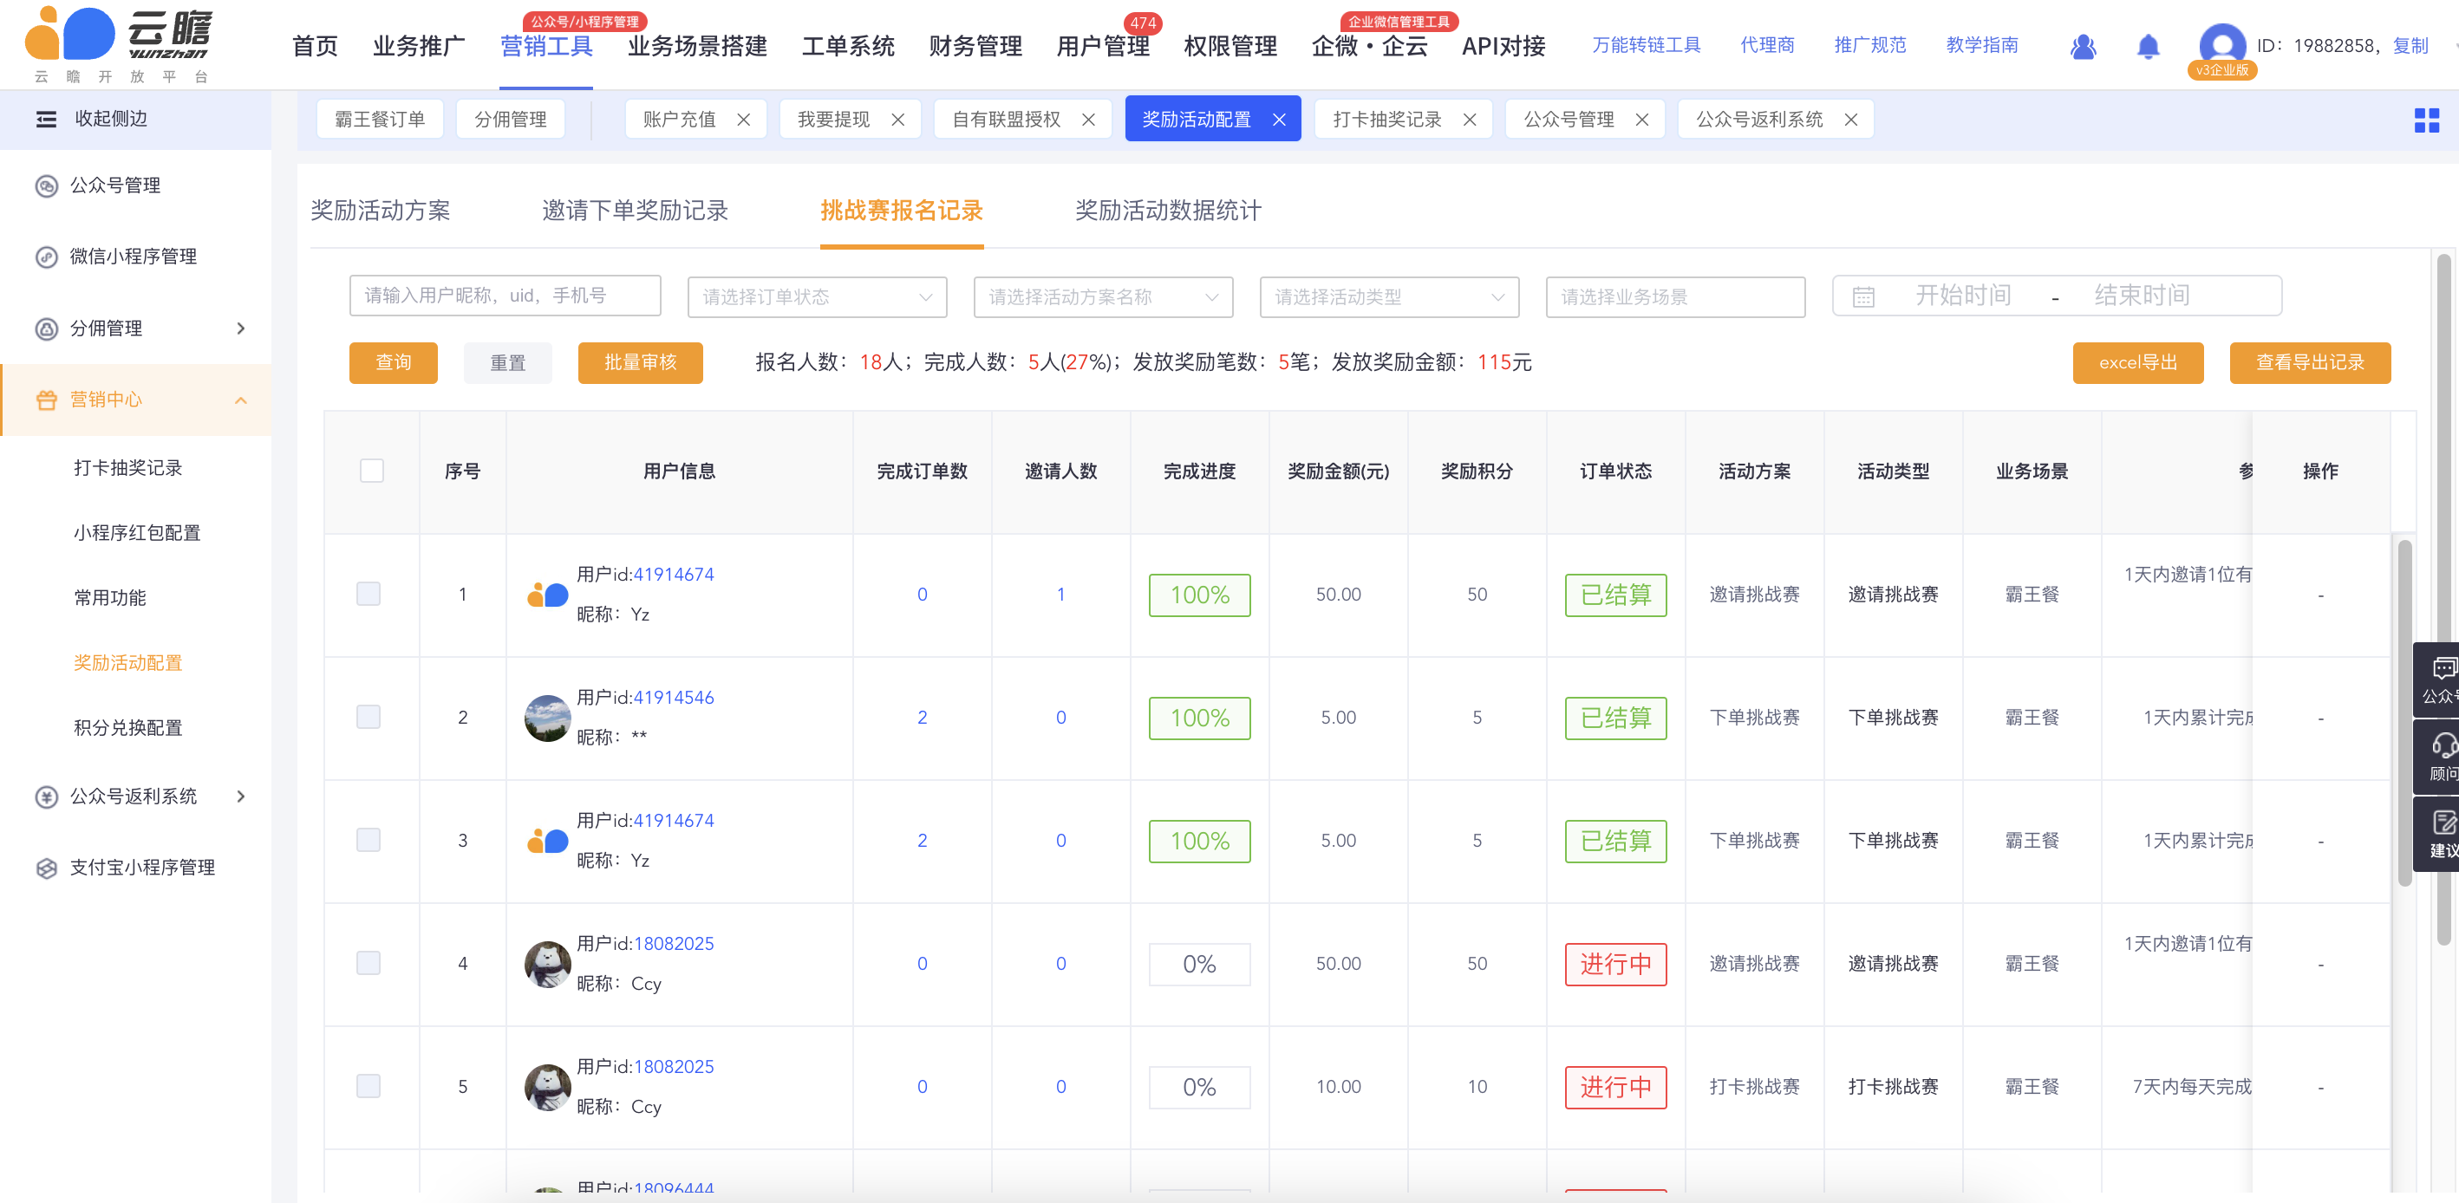Open notifications bell

tap(2148, 46)
